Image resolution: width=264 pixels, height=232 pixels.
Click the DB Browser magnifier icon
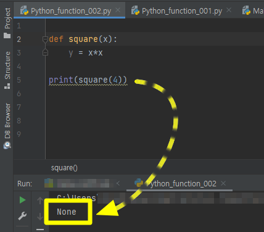click(x=7, y=146)
